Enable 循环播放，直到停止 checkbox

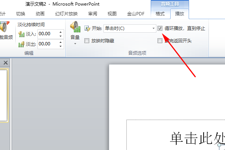(x=160, y=28)
